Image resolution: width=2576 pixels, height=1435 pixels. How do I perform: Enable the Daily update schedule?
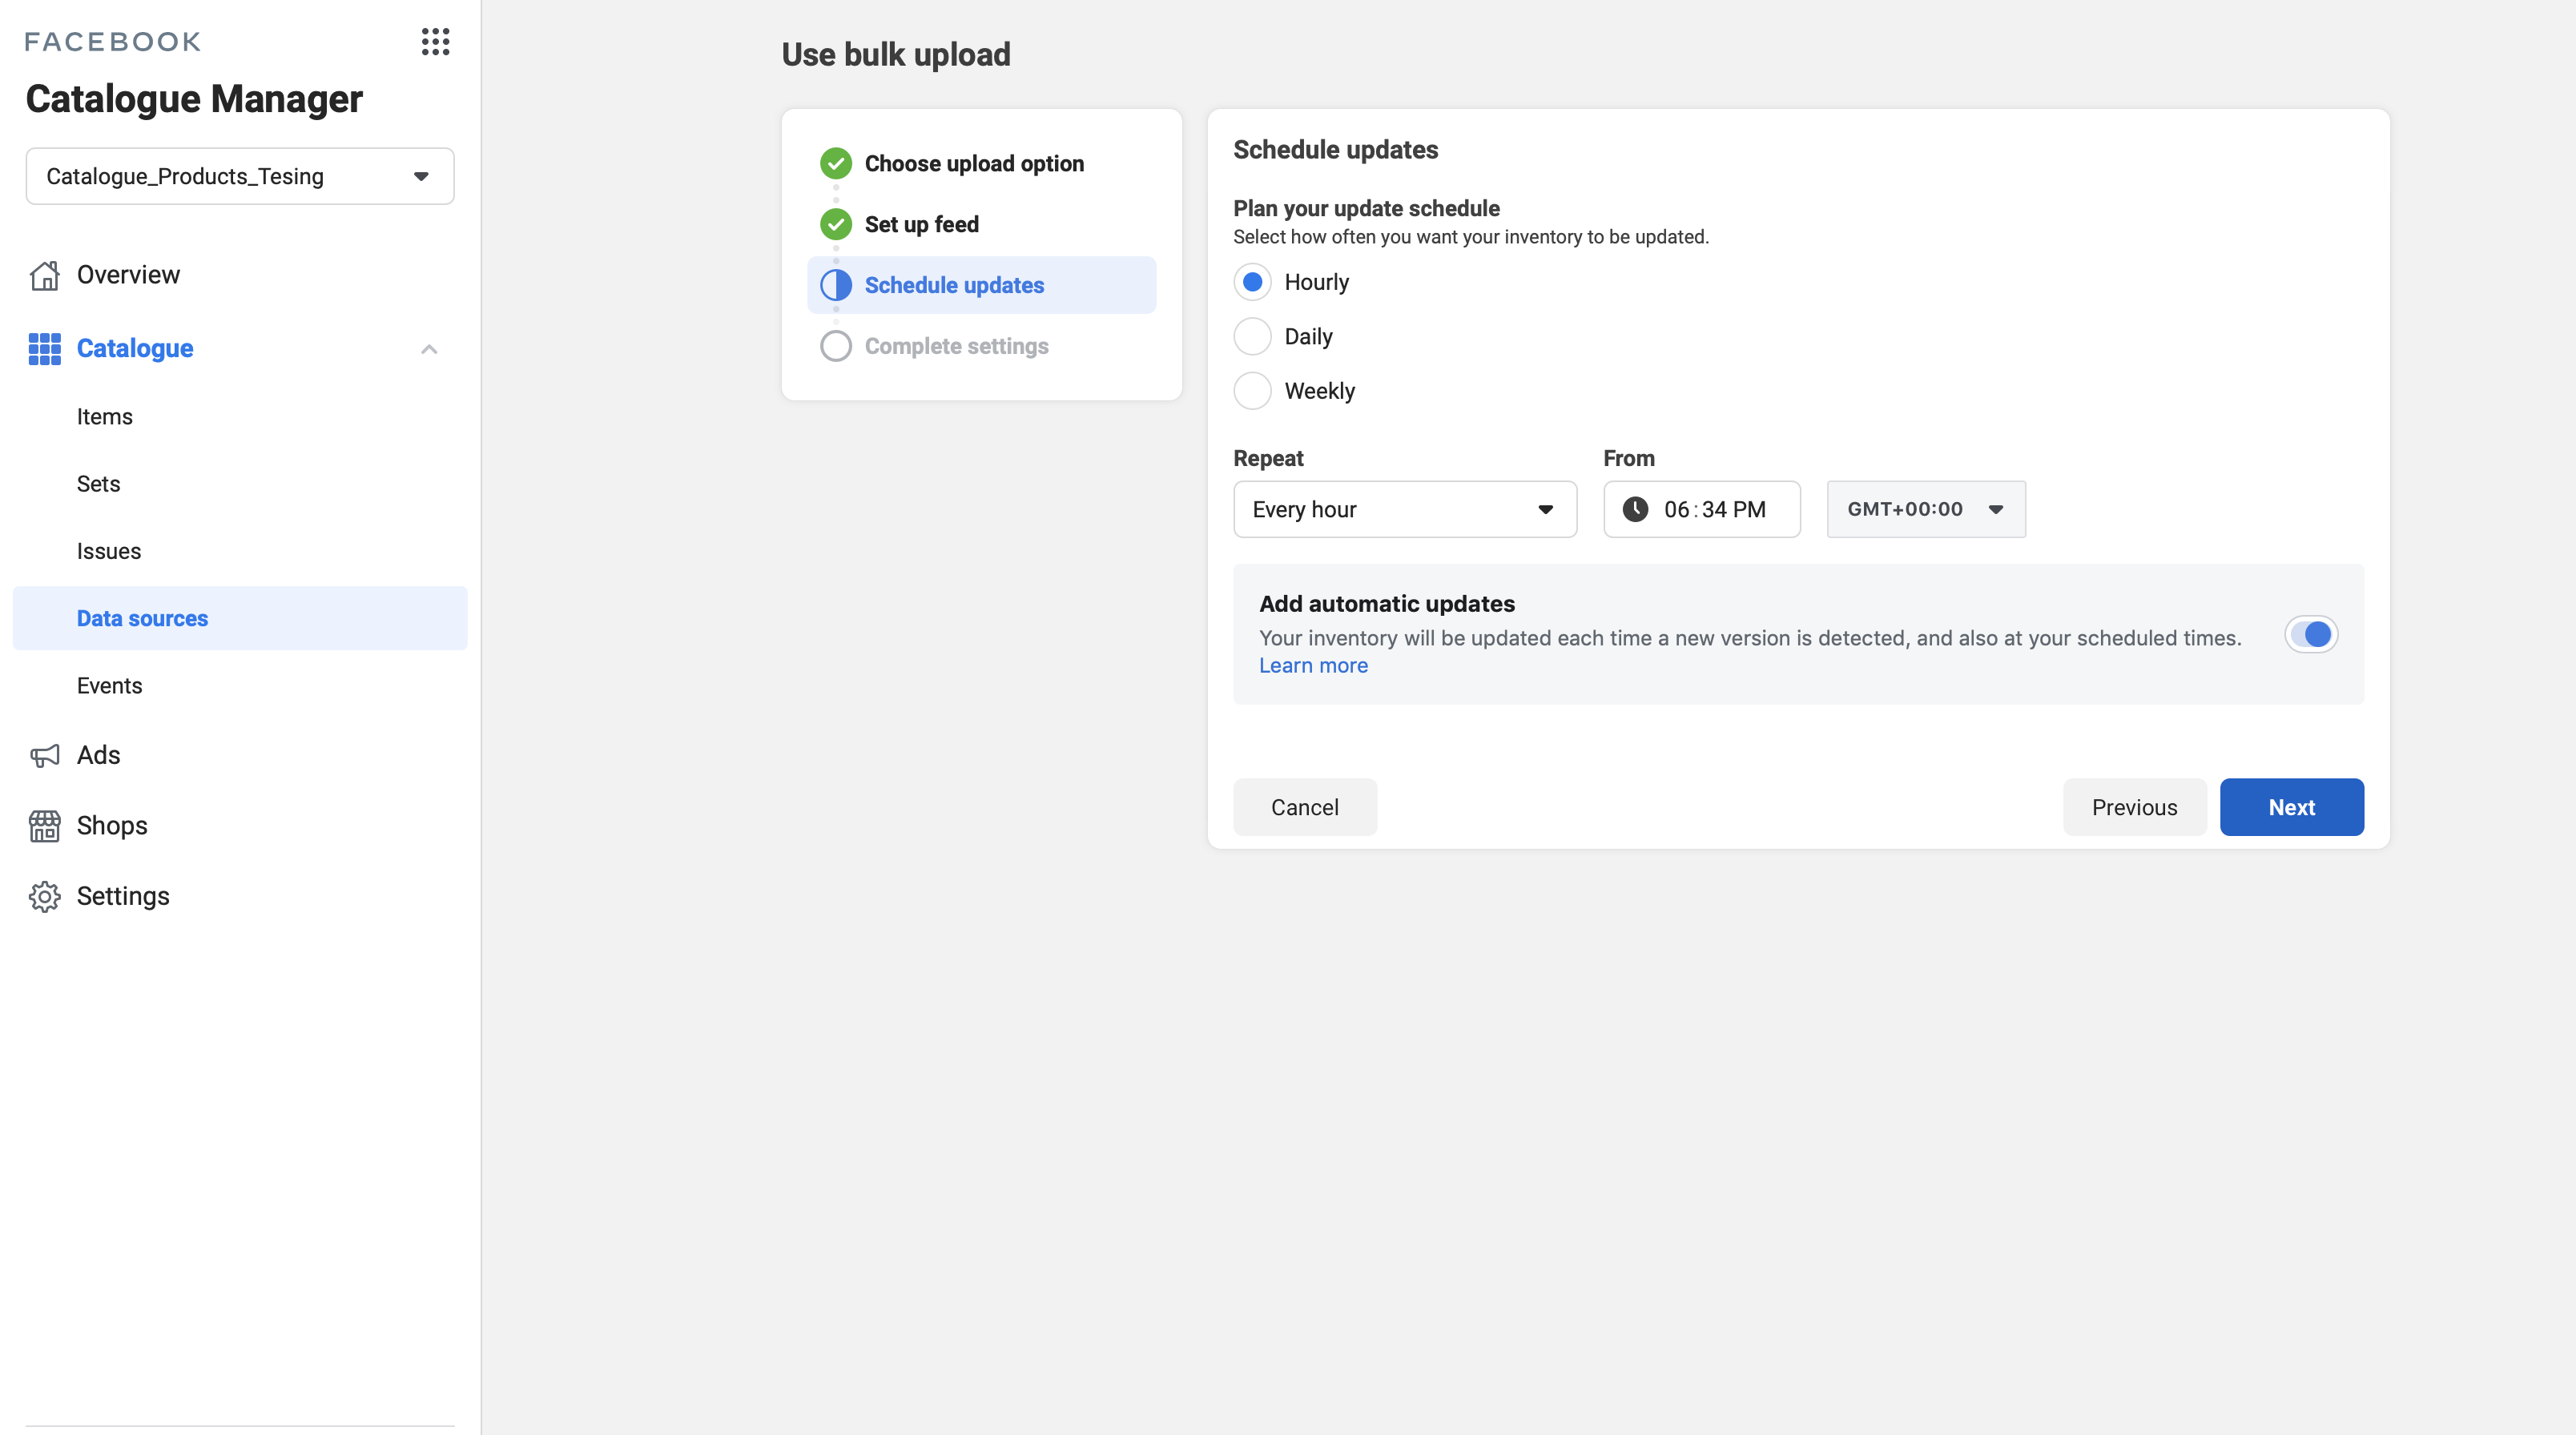(x=1252, y=336)
